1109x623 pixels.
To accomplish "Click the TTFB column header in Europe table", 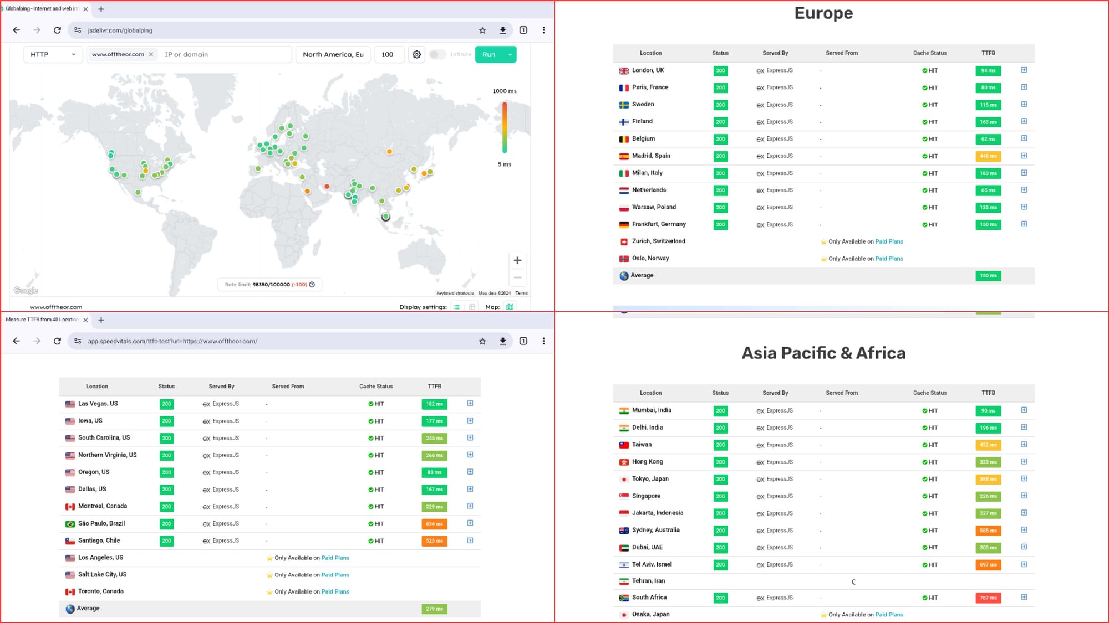I will click(x=988, y=53).
